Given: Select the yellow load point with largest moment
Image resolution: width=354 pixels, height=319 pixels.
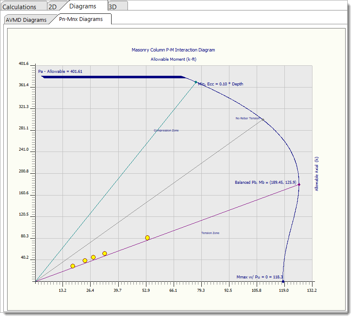Looking at the screenshot, I should pyautogui.click(x=147, y=238).
